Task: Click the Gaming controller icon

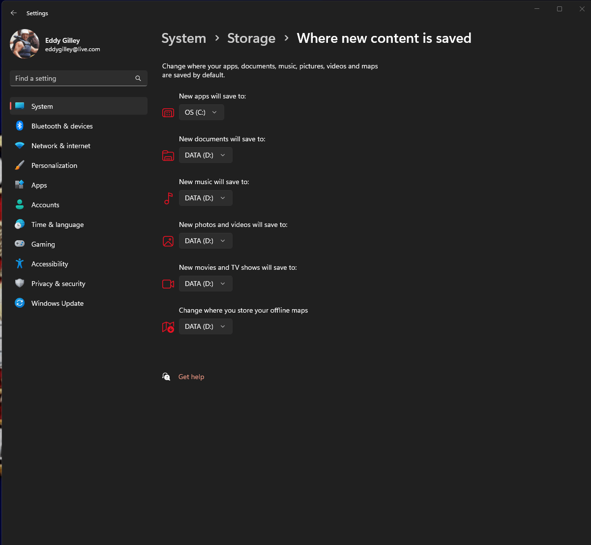Action: pyautogui.click(x=20, y=244)
